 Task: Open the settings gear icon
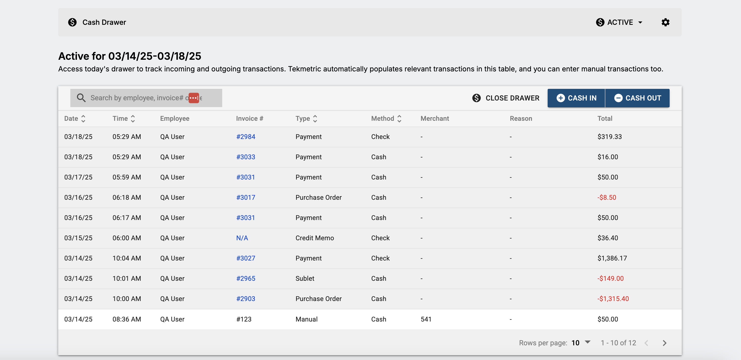[665, 22]
